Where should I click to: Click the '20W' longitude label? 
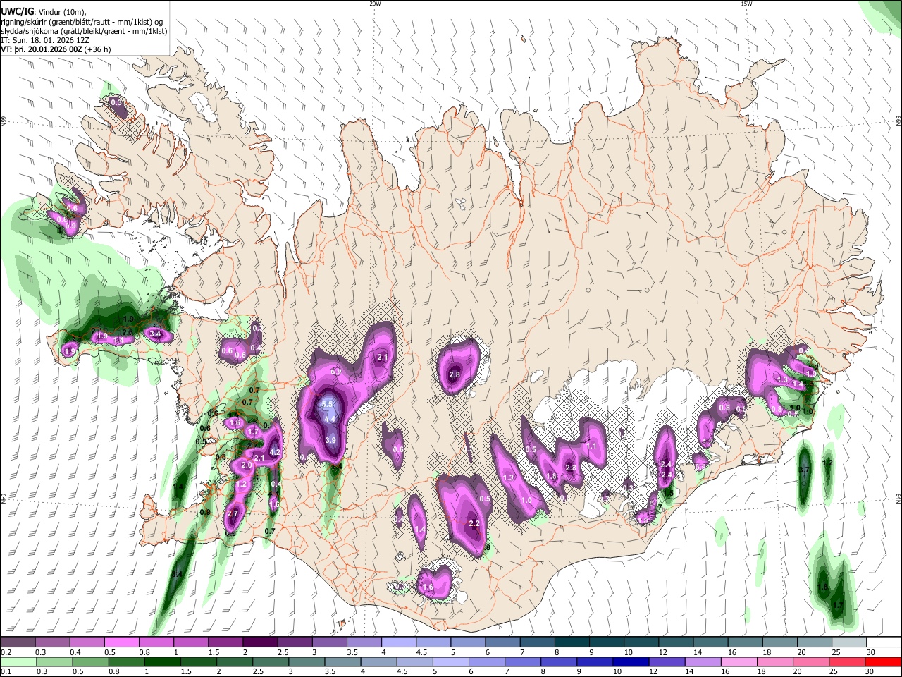coord(375,4)
